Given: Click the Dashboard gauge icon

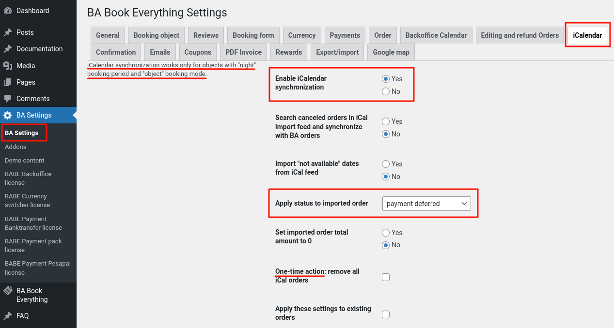Looking at the screenshot, I should (8, 11).
